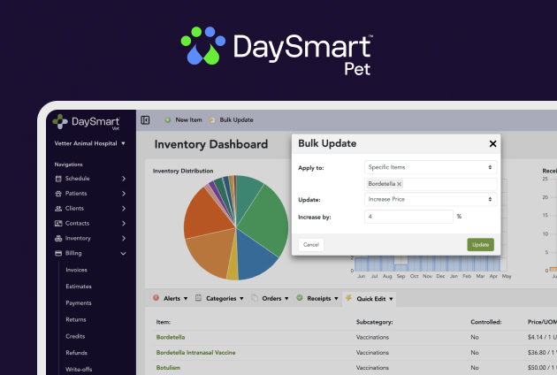The width and height of the screenshot is (557, 375).
Task: Click the green Update button
Action: 480,245
